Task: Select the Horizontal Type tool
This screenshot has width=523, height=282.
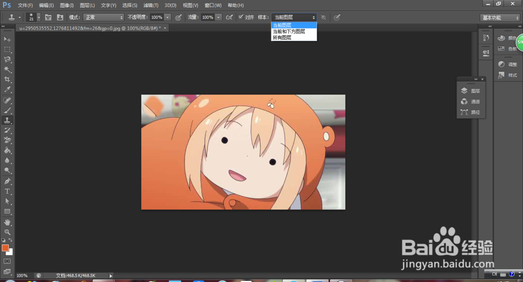Action: (x=7, y=191)
